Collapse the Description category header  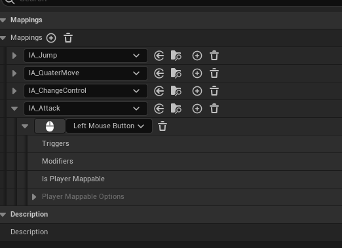click(3, 215)
